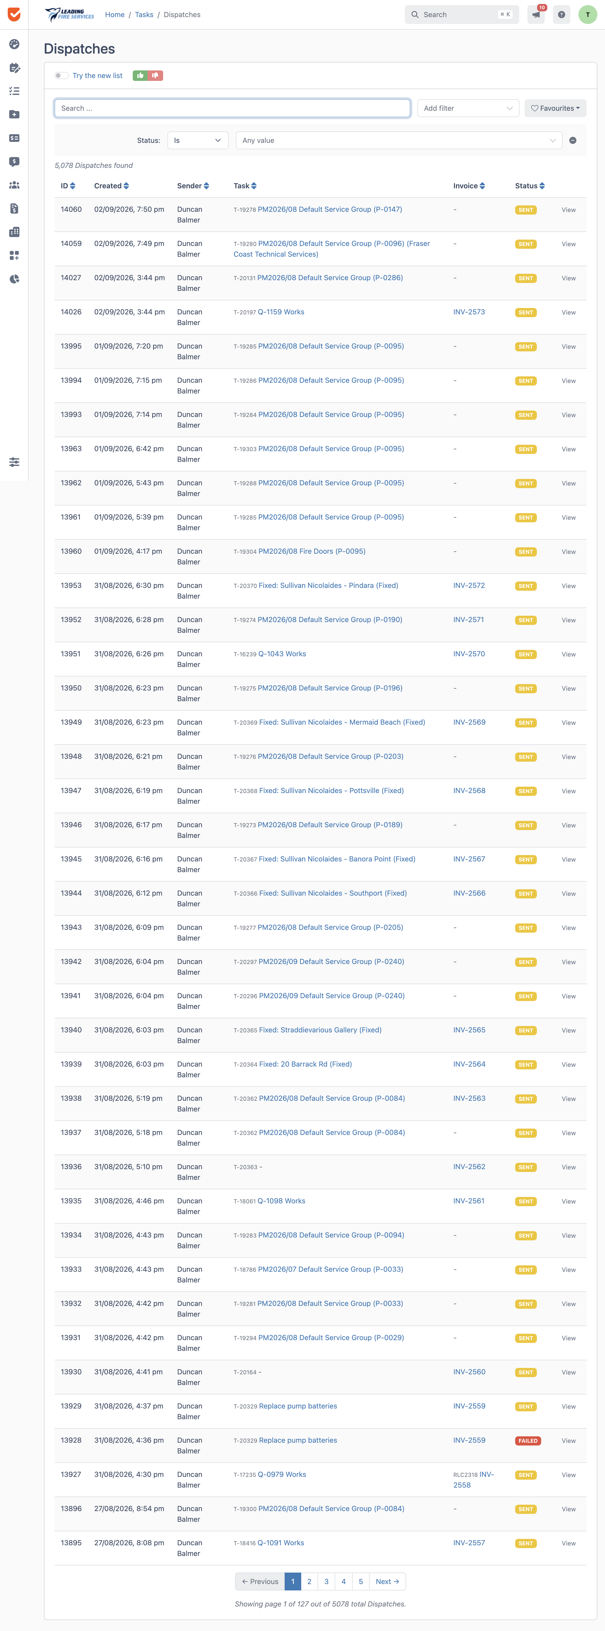Open the Favourites dropdown
Image resolution: width=605 pixels, height=1631 pixels.
tap(555, 108)
